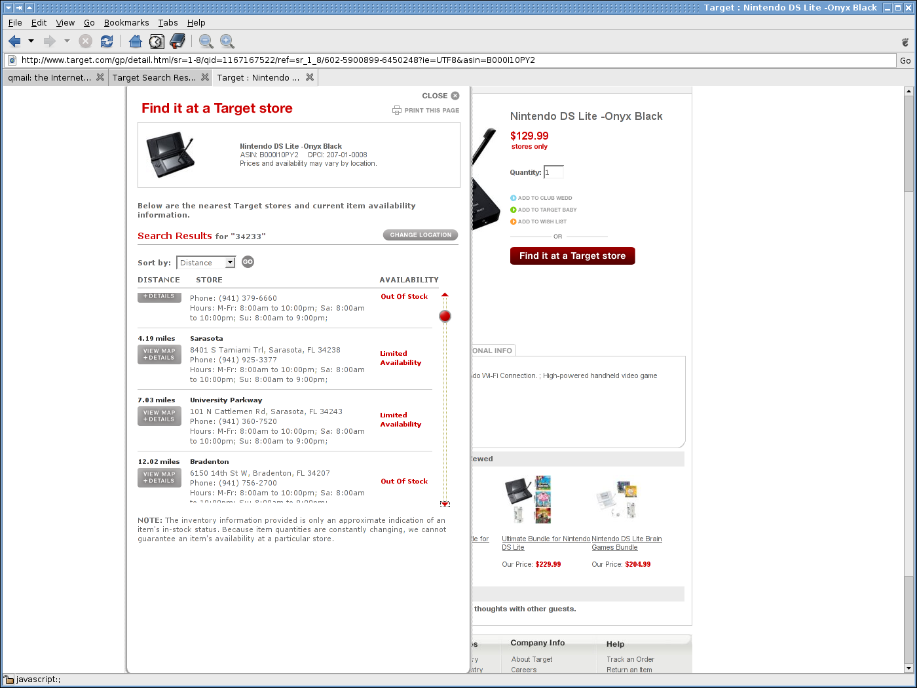This screenshot has width=917, height=688.
Task: Open the Help menu
Action: (196, 22)
